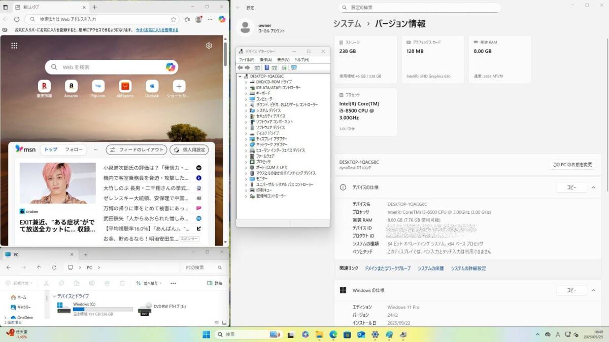Expand ディスプレイ アダプター node
Viewport: 609px width, 342px height.
tap(246, 139)
